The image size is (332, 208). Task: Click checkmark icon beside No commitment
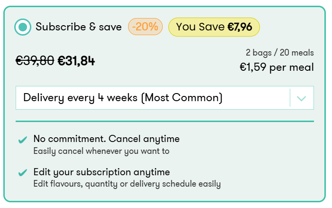pyautogui.click(x=22, y=140)
